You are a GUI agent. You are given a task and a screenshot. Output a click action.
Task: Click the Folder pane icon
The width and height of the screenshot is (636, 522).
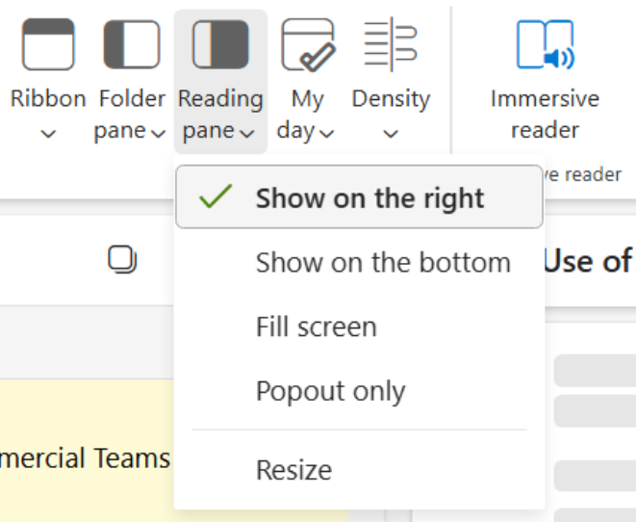[x=132, y=44]
